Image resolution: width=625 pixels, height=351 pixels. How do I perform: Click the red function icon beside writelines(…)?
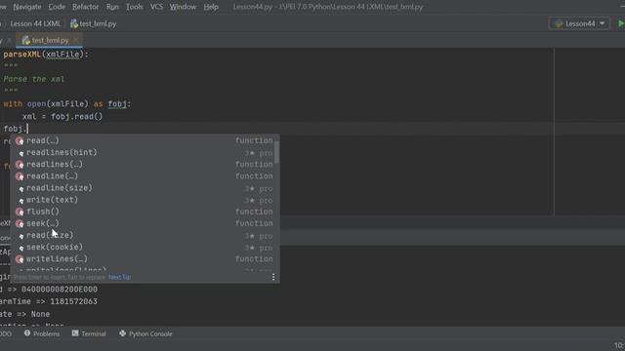point(20,259)
